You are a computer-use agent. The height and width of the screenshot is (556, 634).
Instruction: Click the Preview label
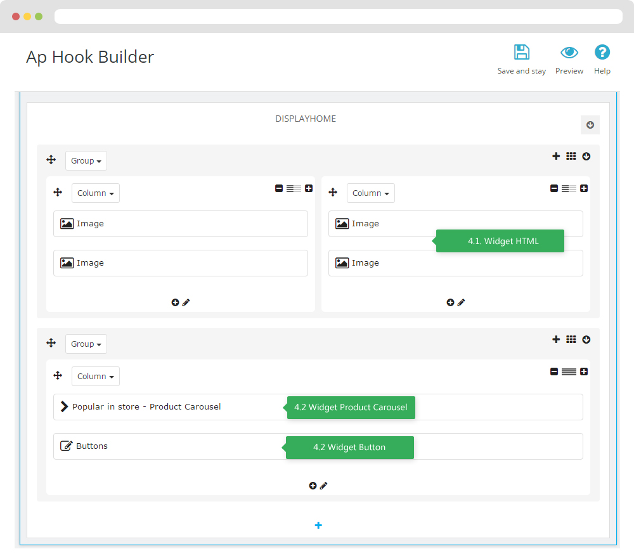(x=569, y=71)
